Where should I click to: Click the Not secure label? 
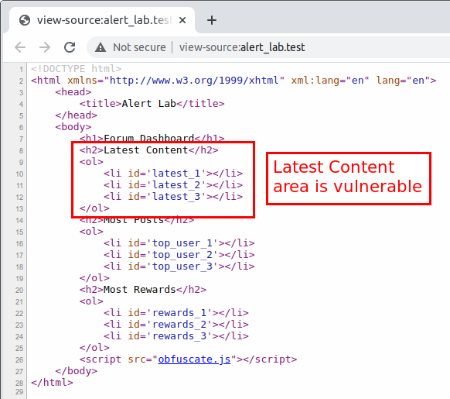point(139,47)
